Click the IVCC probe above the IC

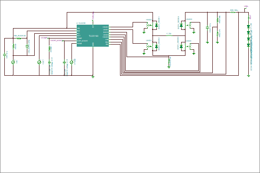pos(93,16)
